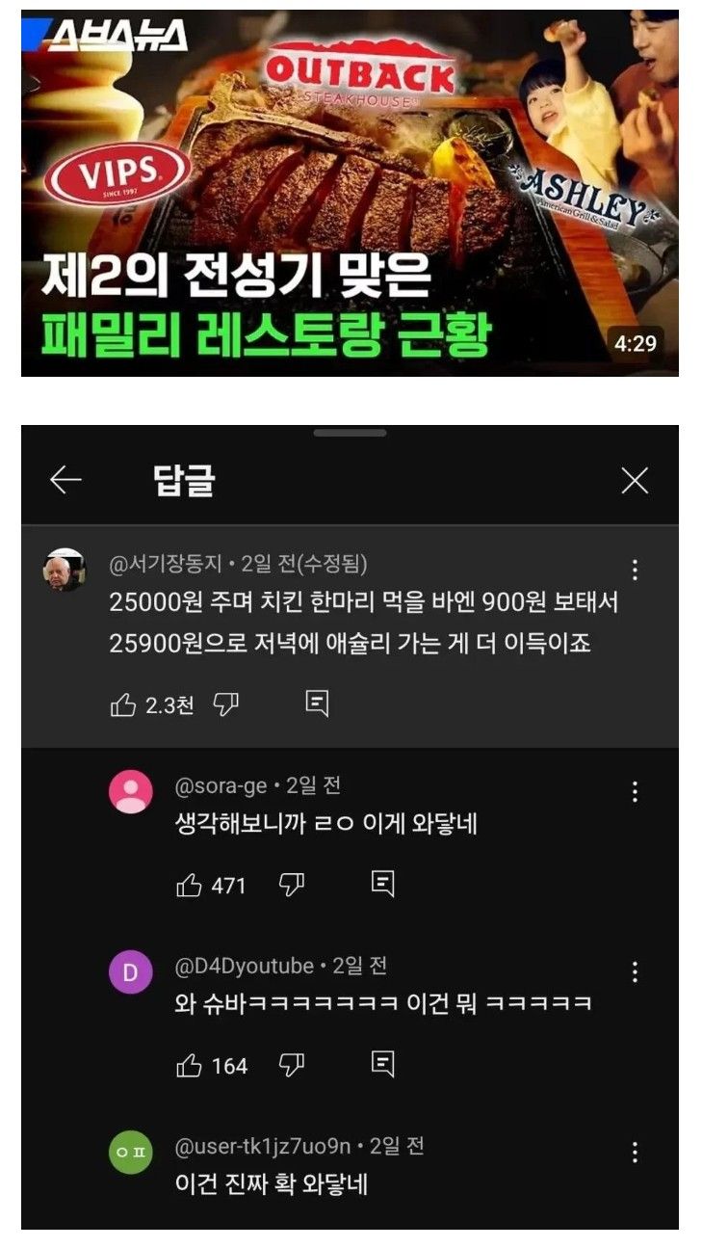Dislike the D4Dyoutube reply

pyautogui.click(x=291, y=1065)
